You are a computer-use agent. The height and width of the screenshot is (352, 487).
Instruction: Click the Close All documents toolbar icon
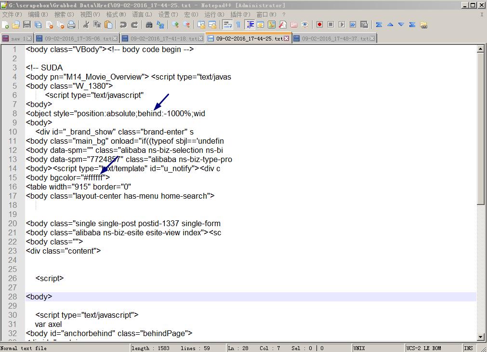[61, 25]
